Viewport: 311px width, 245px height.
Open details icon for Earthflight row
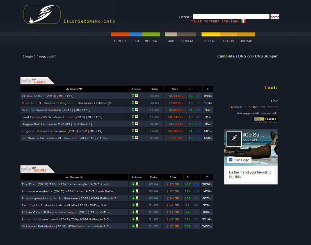pyautogui.click(x=137, y=205)
